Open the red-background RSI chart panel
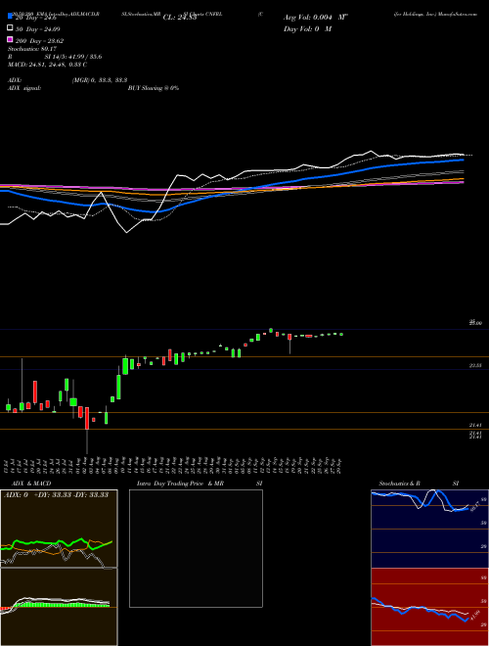 coord(429,607)
